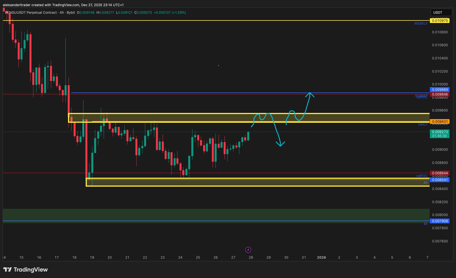Click the WEEKLY line label
The height and width of the screenshot is (278, 456).
point(421,24)
